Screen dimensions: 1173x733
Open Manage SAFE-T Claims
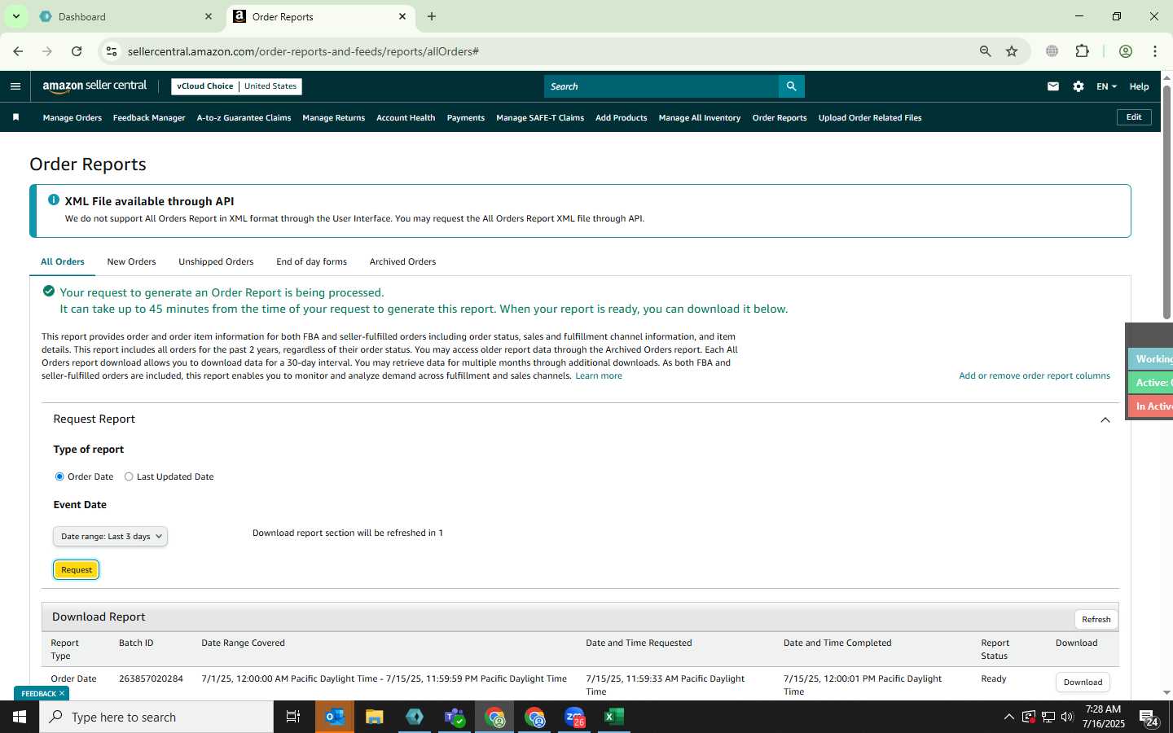point(540,117)
